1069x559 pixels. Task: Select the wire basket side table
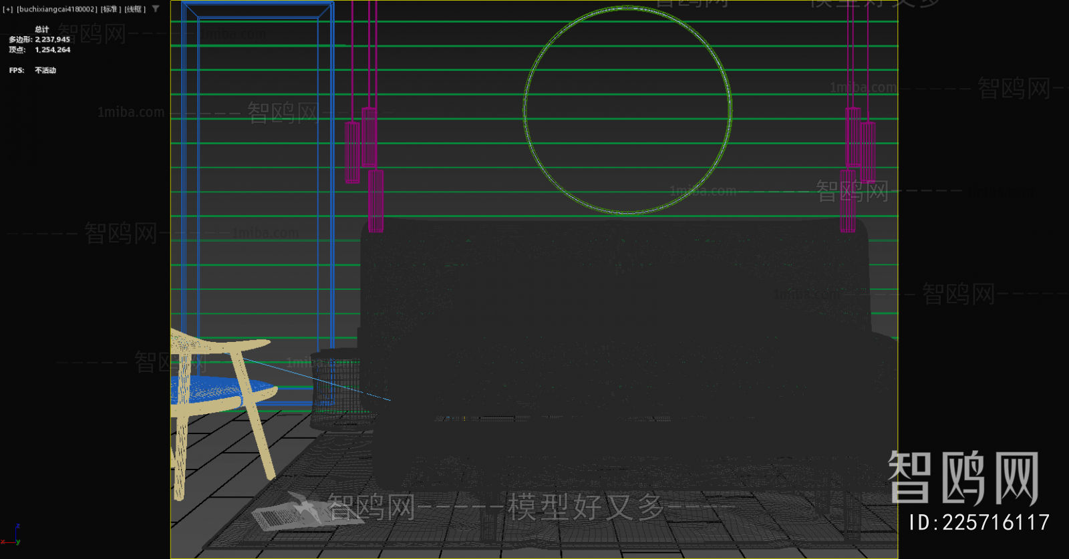tap(334, 387)
